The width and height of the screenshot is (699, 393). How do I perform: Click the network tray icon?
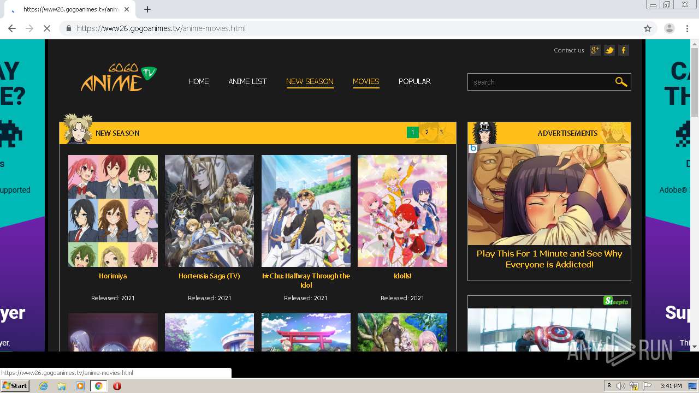click(x=634, y=386)
